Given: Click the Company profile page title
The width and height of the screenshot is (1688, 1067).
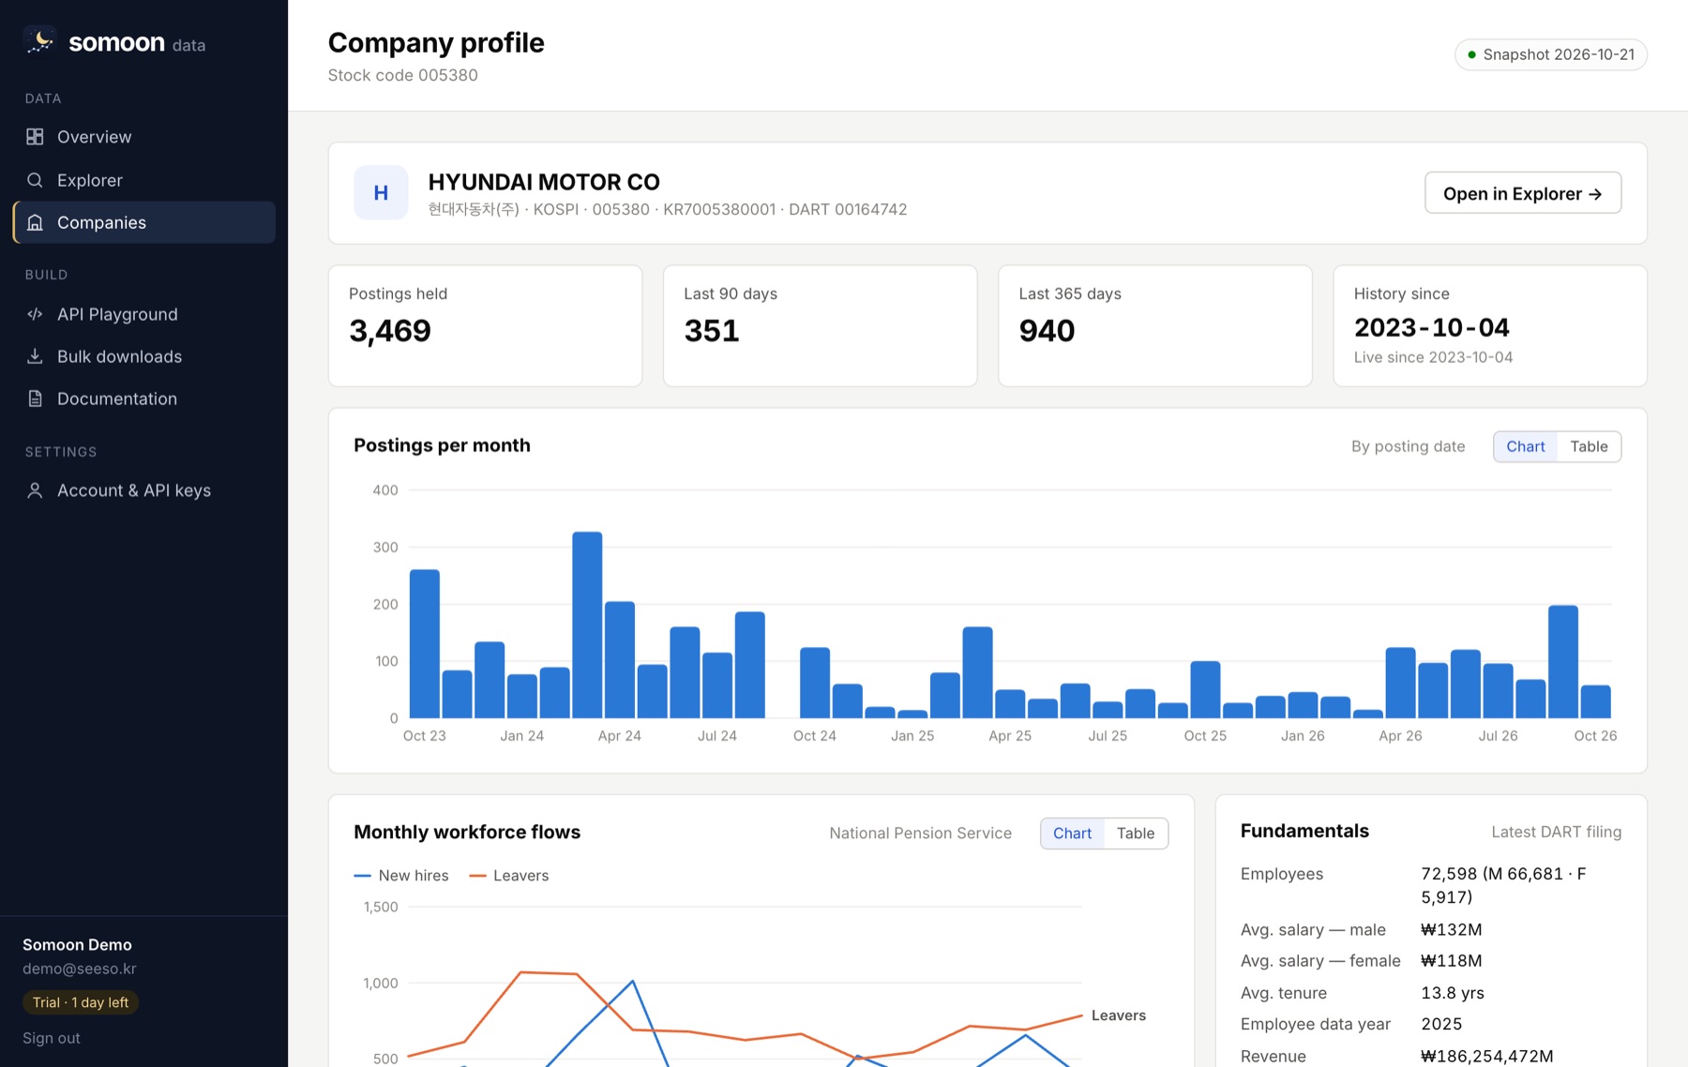Looking at the screenshot, I should [x=436, y=42].
